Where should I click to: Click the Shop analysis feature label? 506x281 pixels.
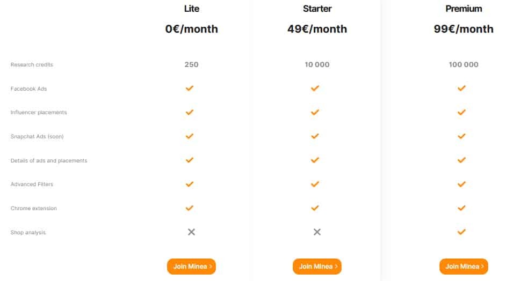pyautogui.click(x=28, y=232)
